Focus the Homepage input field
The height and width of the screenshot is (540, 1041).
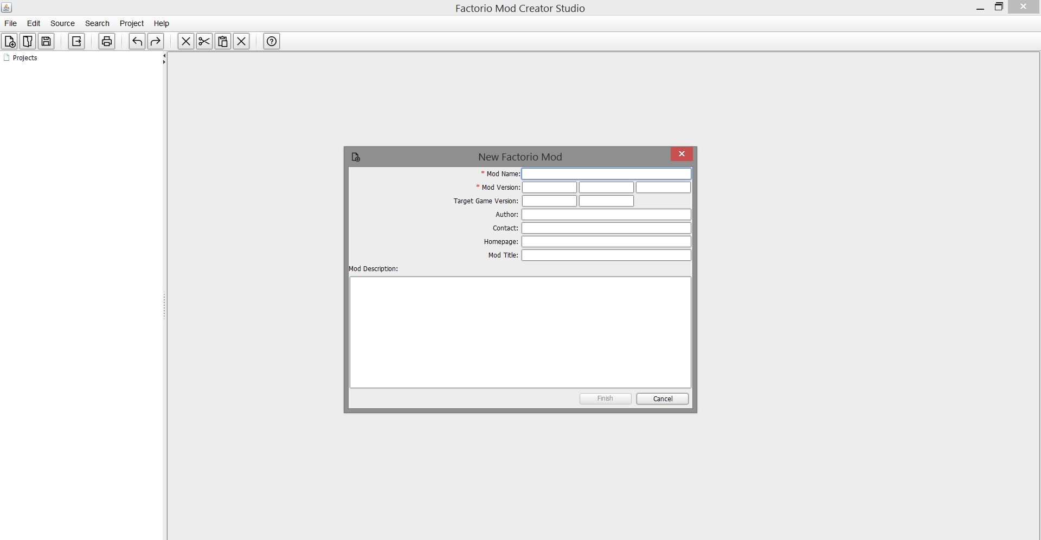[607, 242]
